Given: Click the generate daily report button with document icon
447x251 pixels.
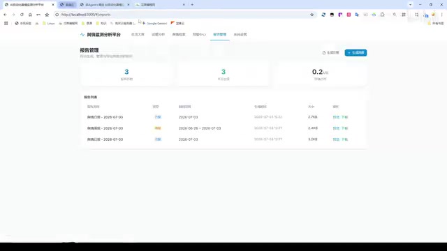Looking at the screenshot, I should click(x=330, y=53).
